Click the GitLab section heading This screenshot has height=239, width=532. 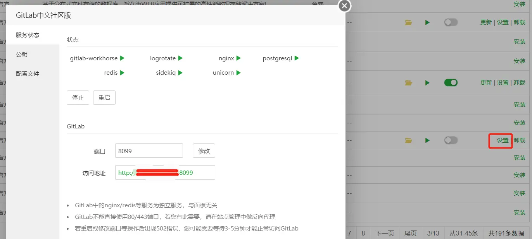coord(76,126)
